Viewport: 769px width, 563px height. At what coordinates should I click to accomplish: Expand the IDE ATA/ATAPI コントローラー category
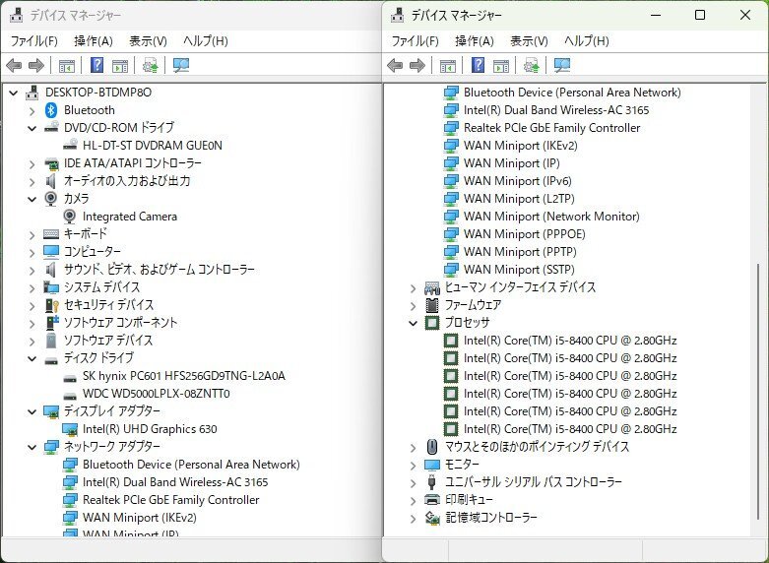tap(32, 163)
